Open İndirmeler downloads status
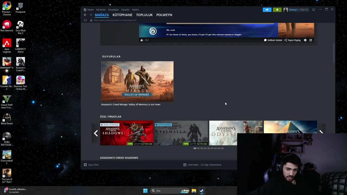Screen dimensions: 347x195 pos(202,165)
